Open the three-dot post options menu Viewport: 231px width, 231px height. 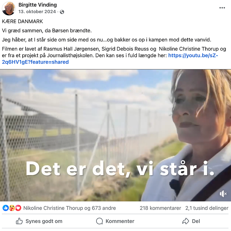222,8
